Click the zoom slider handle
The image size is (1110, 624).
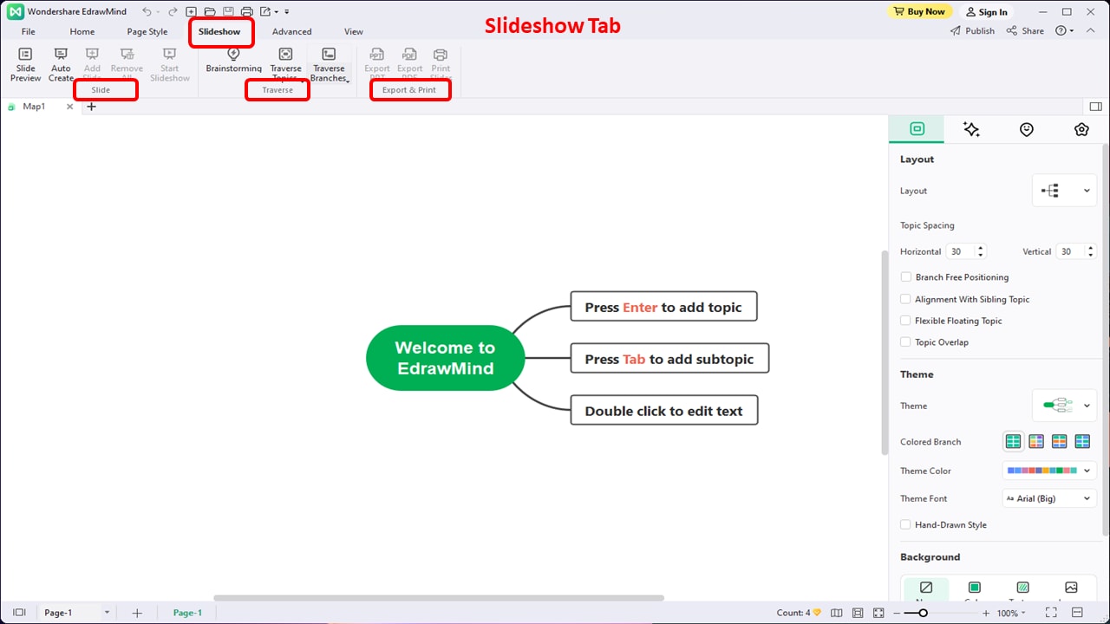[x=923, y=613]
